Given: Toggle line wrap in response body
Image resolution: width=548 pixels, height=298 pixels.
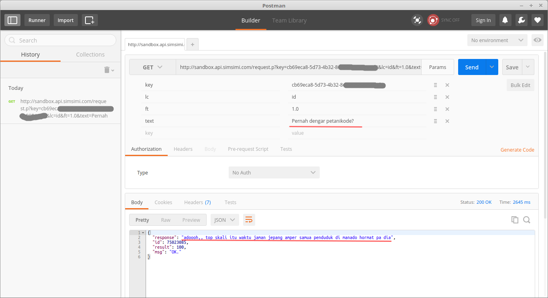Looking at the screenshot, I should 249,220.
